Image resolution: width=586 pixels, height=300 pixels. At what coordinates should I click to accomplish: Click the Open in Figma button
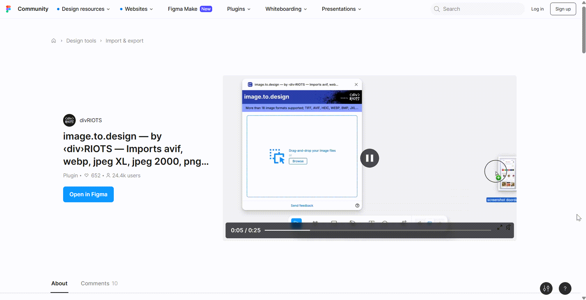click(88, 194)
